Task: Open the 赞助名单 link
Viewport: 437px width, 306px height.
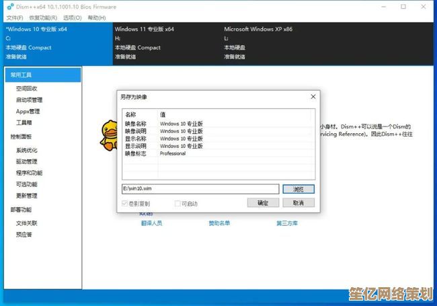Action: pos(219,223)
